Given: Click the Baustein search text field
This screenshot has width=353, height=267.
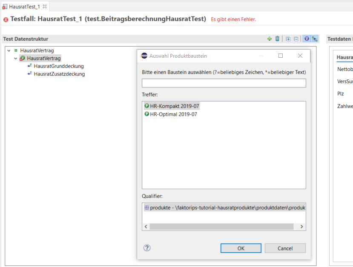Looking at the screenshot, I should (224, 83).
